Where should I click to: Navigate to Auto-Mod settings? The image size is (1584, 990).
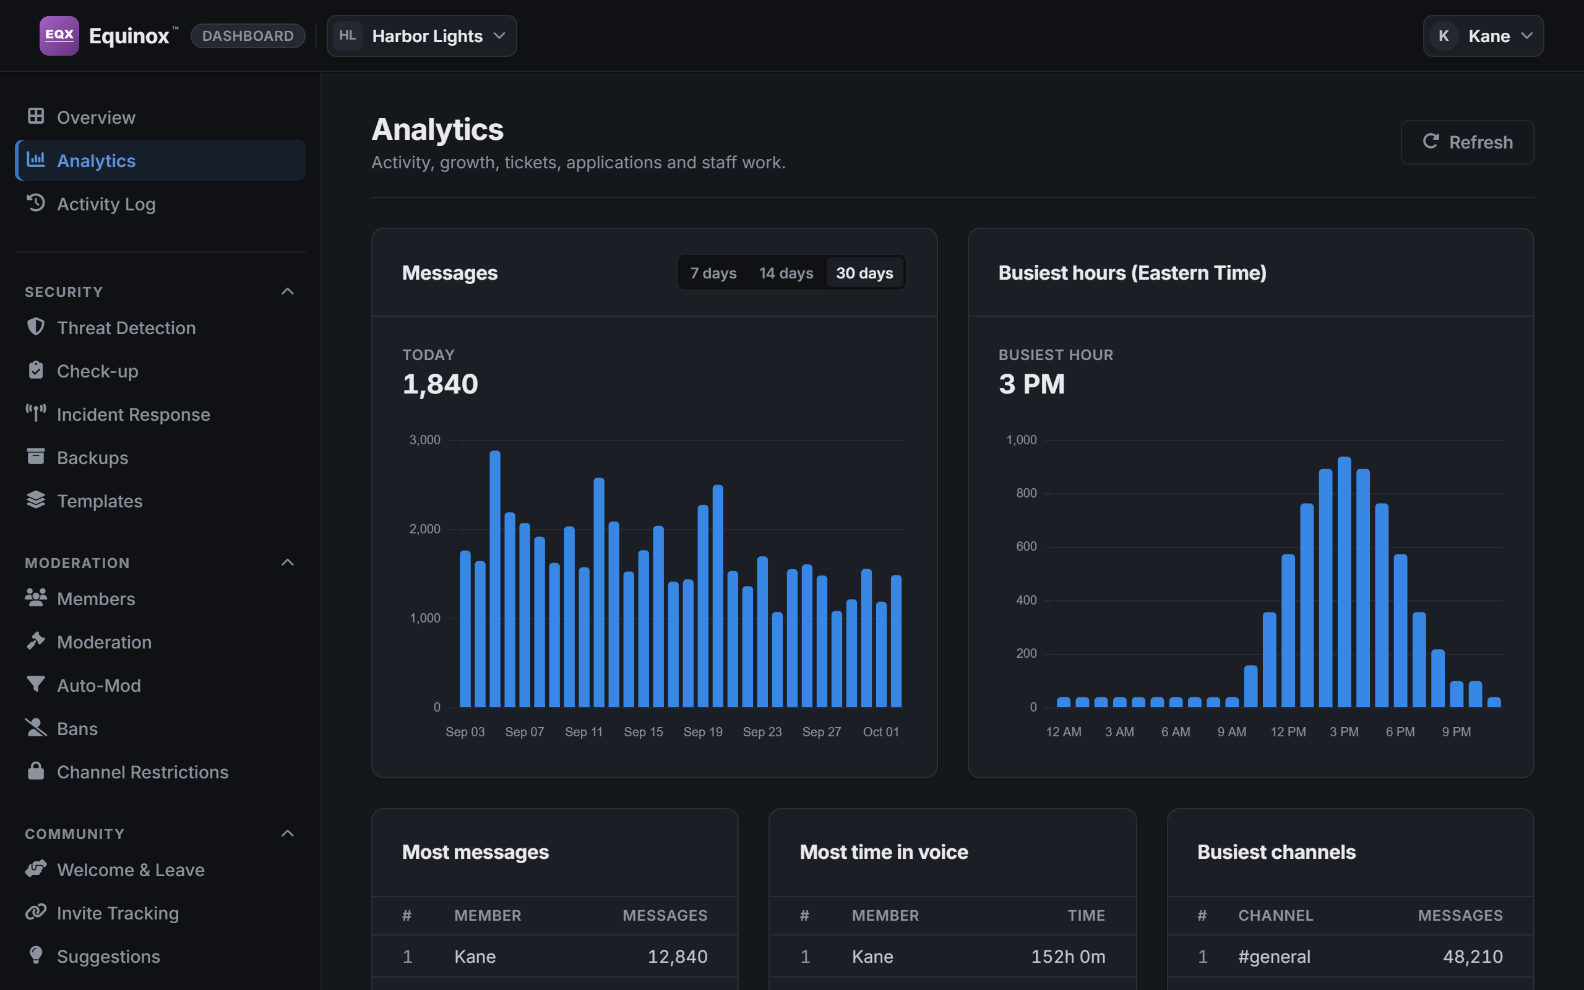pyautogui.click(x=160, y=685)
